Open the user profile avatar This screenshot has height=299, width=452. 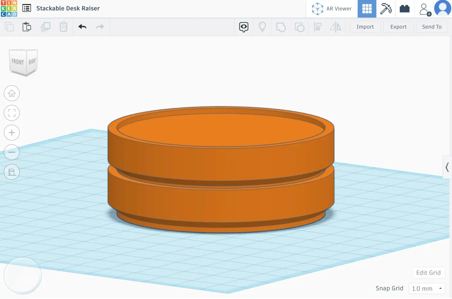[443, 9]
